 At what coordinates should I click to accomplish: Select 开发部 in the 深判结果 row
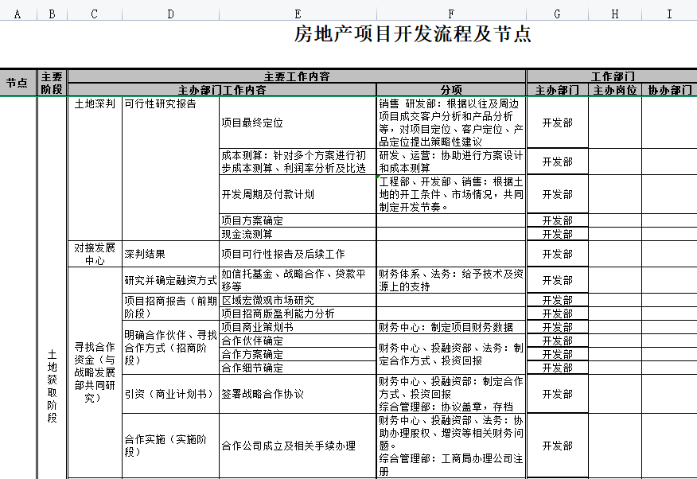[558, 254]
